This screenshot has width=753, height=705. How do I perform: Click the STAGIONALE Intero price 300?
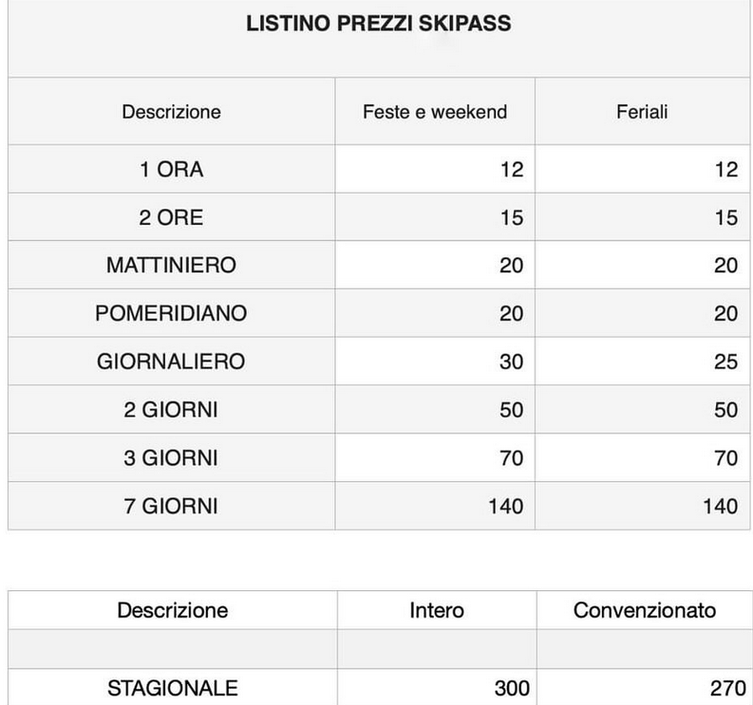pos(512,688)
